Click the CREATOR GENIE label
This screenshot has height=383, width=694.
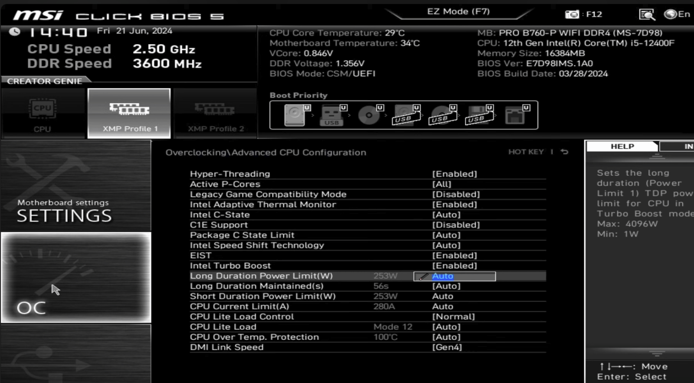click(44, 81)
